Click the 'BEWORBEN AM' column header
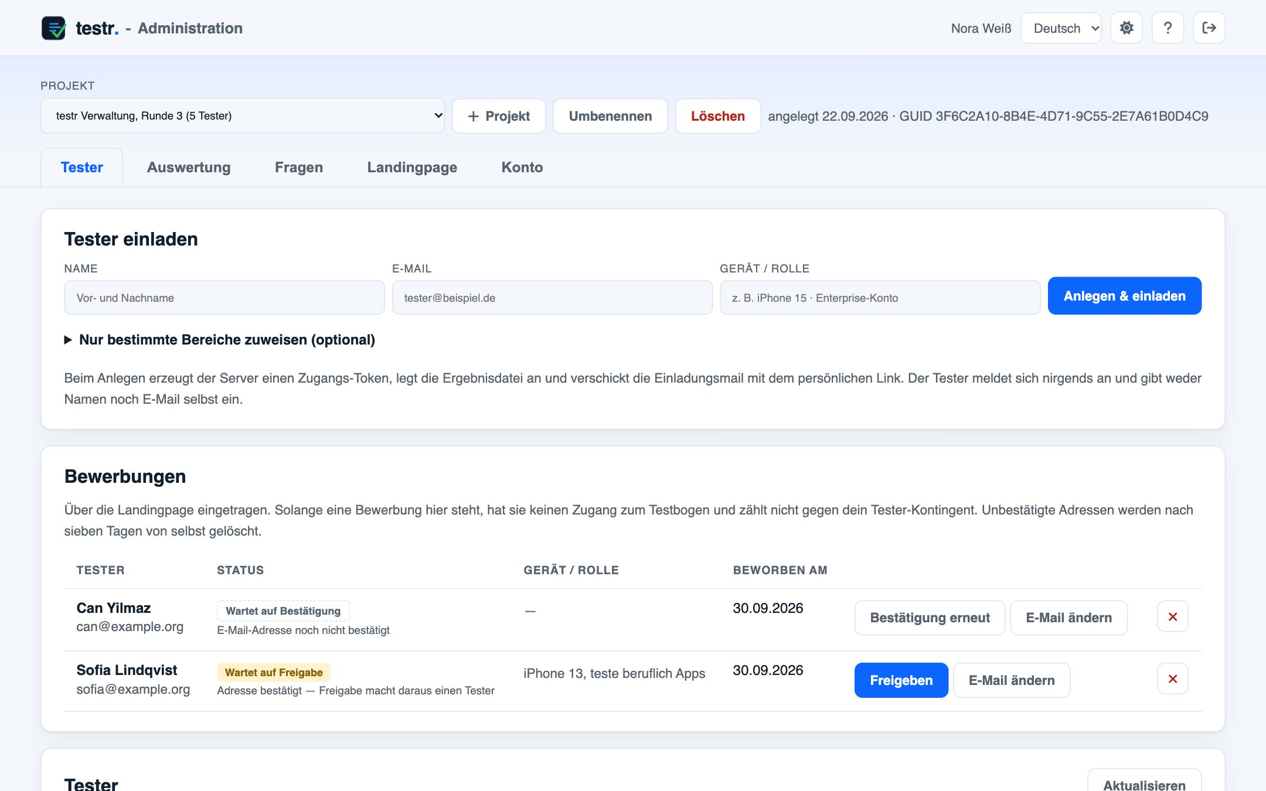Image resolution: width=1266 pixels, height=791 pixels. [780, 570]
